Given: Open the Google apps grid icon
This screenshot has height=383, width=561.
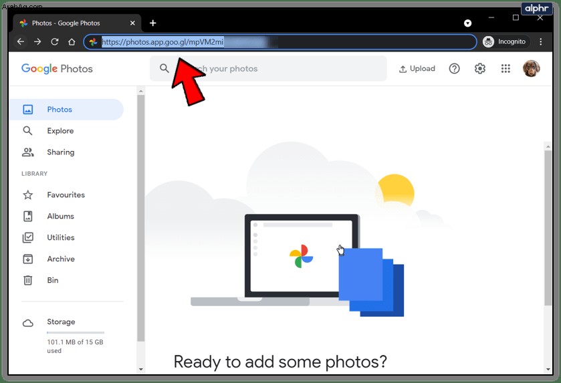Looking at the screenshot, I should tap(506, 68).
